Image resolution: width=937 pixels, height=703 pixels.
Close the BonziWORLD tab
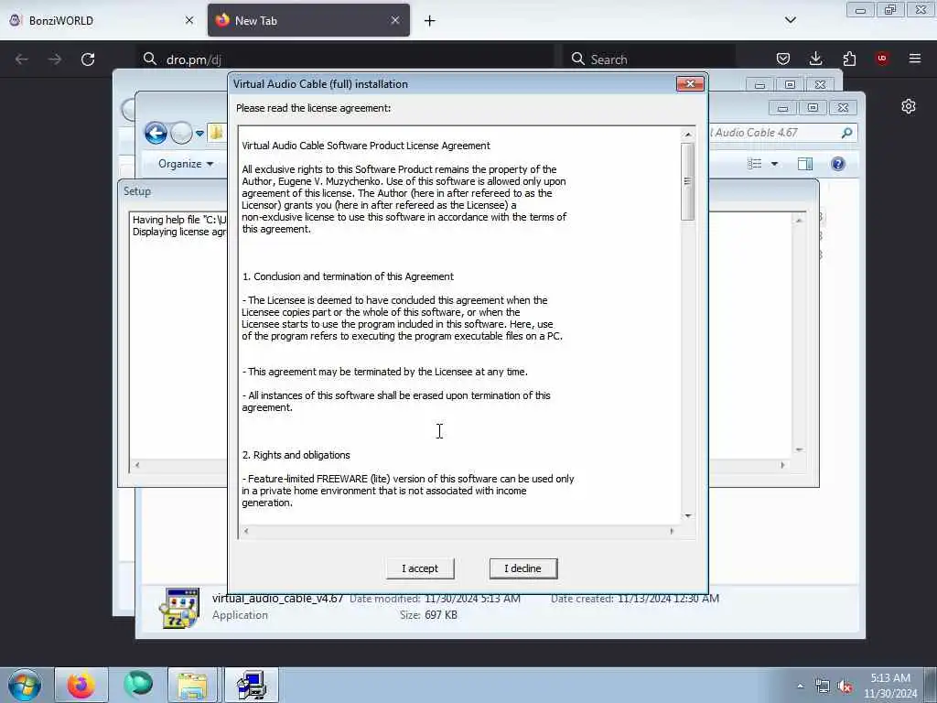pyautogui.click(x=189, y=20)
